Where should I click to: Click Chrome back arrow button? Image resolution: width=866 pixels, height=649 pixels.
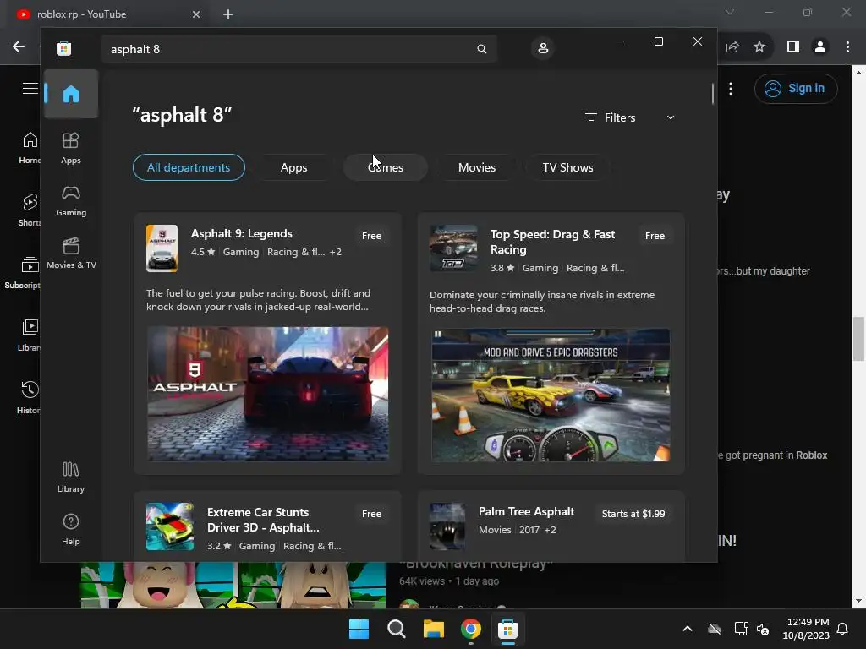click(19, 47)
